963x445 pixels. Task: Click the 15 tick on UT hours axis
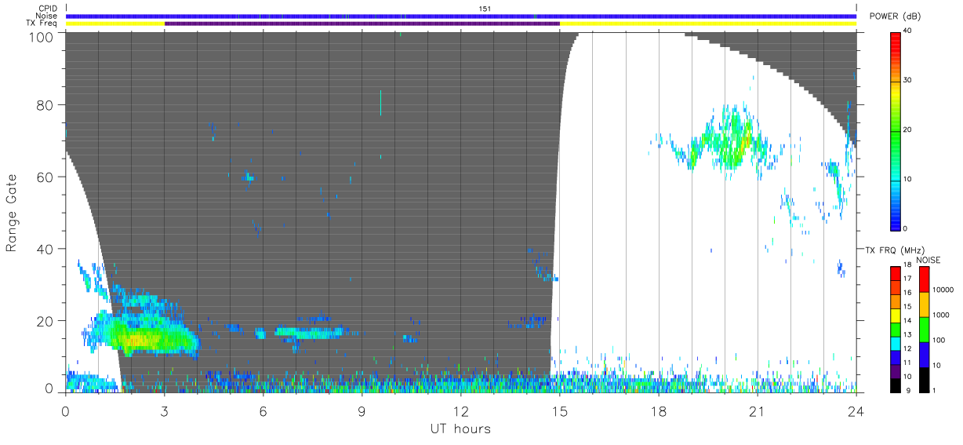click(560, 410)
